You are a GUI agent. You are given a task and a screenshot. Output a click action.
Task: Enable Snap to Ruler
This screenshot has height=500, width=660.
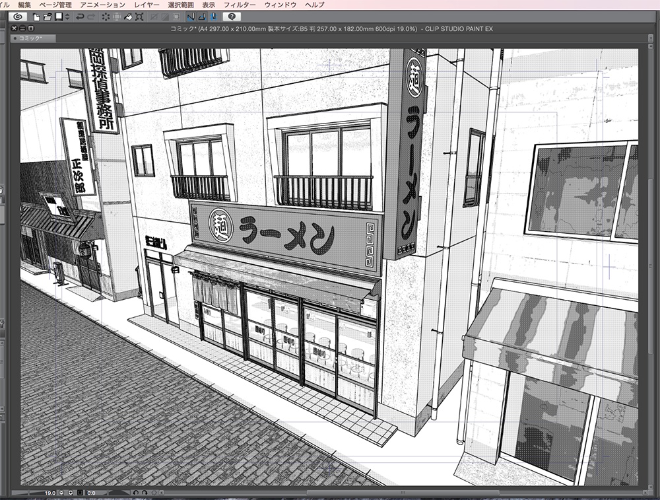tap(190, 18)
